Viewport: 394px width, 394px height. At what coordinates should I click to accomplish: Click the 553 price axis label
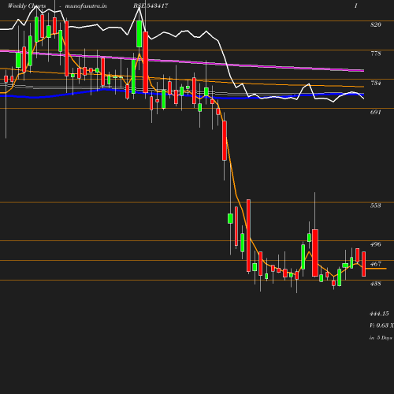click(x=376, y=206)
